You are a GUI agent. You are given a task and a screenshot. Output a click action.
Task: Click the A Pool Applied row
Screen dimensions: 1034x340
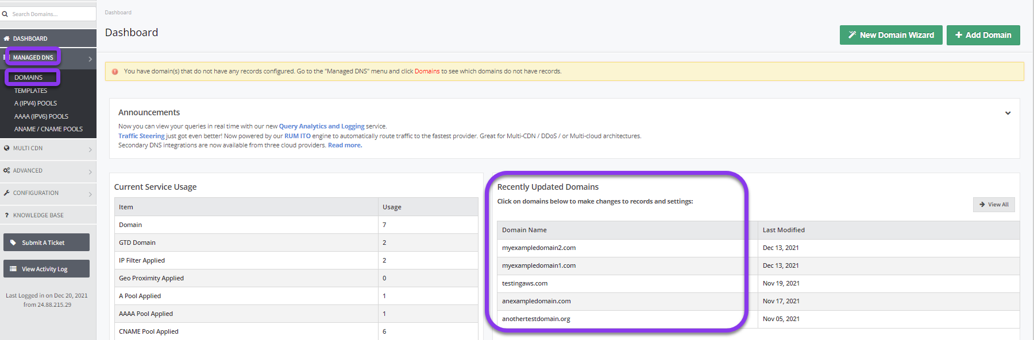coord(296,296)
